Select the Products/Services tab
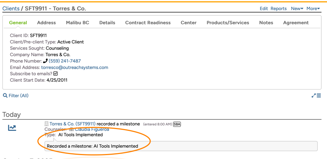This screenshot has width=327, height=159. tap(228, 22)
